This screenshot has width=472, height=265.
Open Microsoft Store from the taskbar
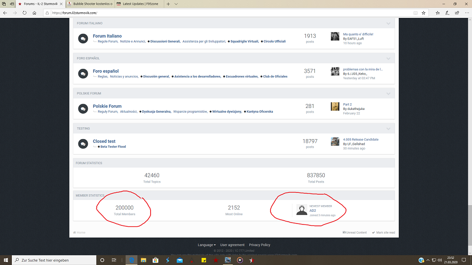[x=155, y=260]
